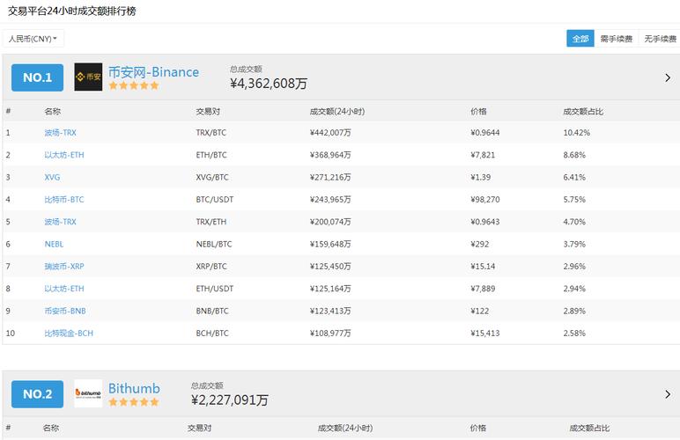Expand Binance details with right chevron
The width and height of the screenshot is (680, 440).
click(x=668, y=78)
